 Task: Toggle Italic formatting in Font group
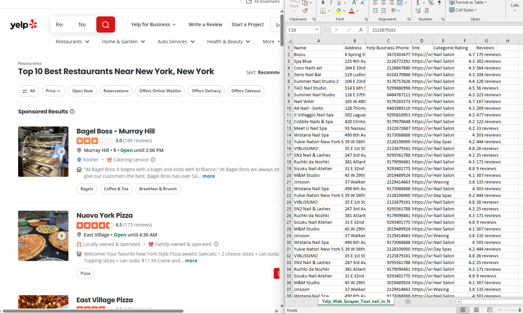click(x=331, y=3)
